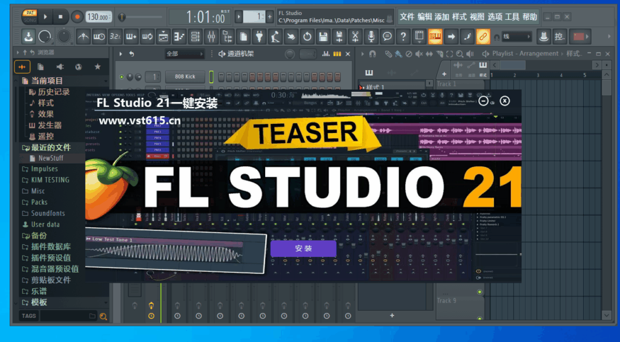Image resolution: width=620 pixels, height=342 pixels.
Task: Click the browser search magnifier icon
Action: [x=103, y=316]
